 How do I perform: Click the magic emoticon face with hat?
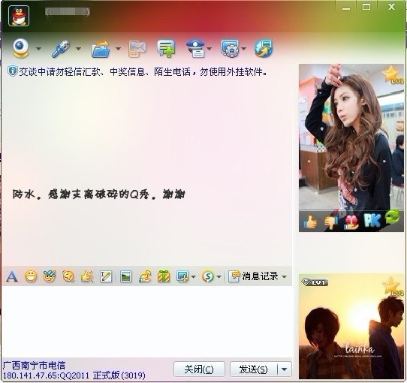pos(50,276)
